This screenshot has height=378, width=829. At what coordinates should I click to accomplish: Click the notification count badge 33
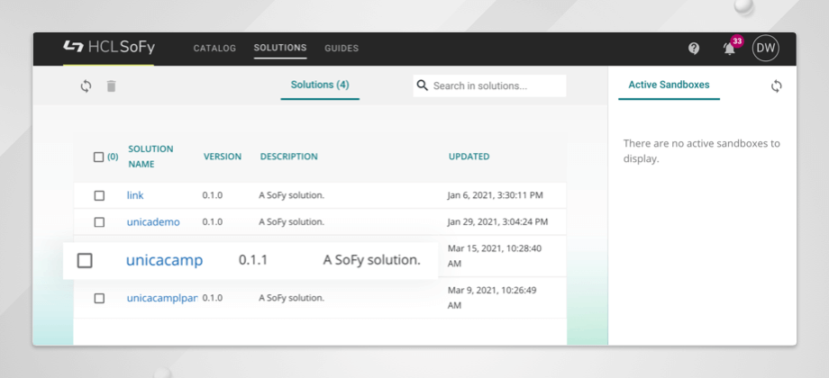(x=737, y=41)
